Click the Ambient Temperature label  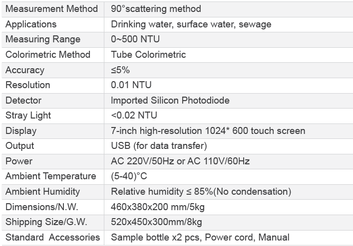point(51,176)
